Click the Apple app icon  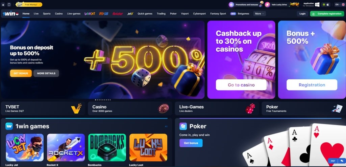tap(328, 4)
